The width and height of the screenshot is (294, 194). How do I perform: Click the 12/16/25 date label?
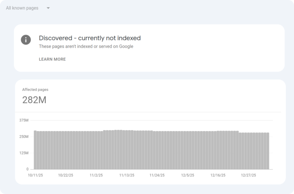(x=218, y=175)
